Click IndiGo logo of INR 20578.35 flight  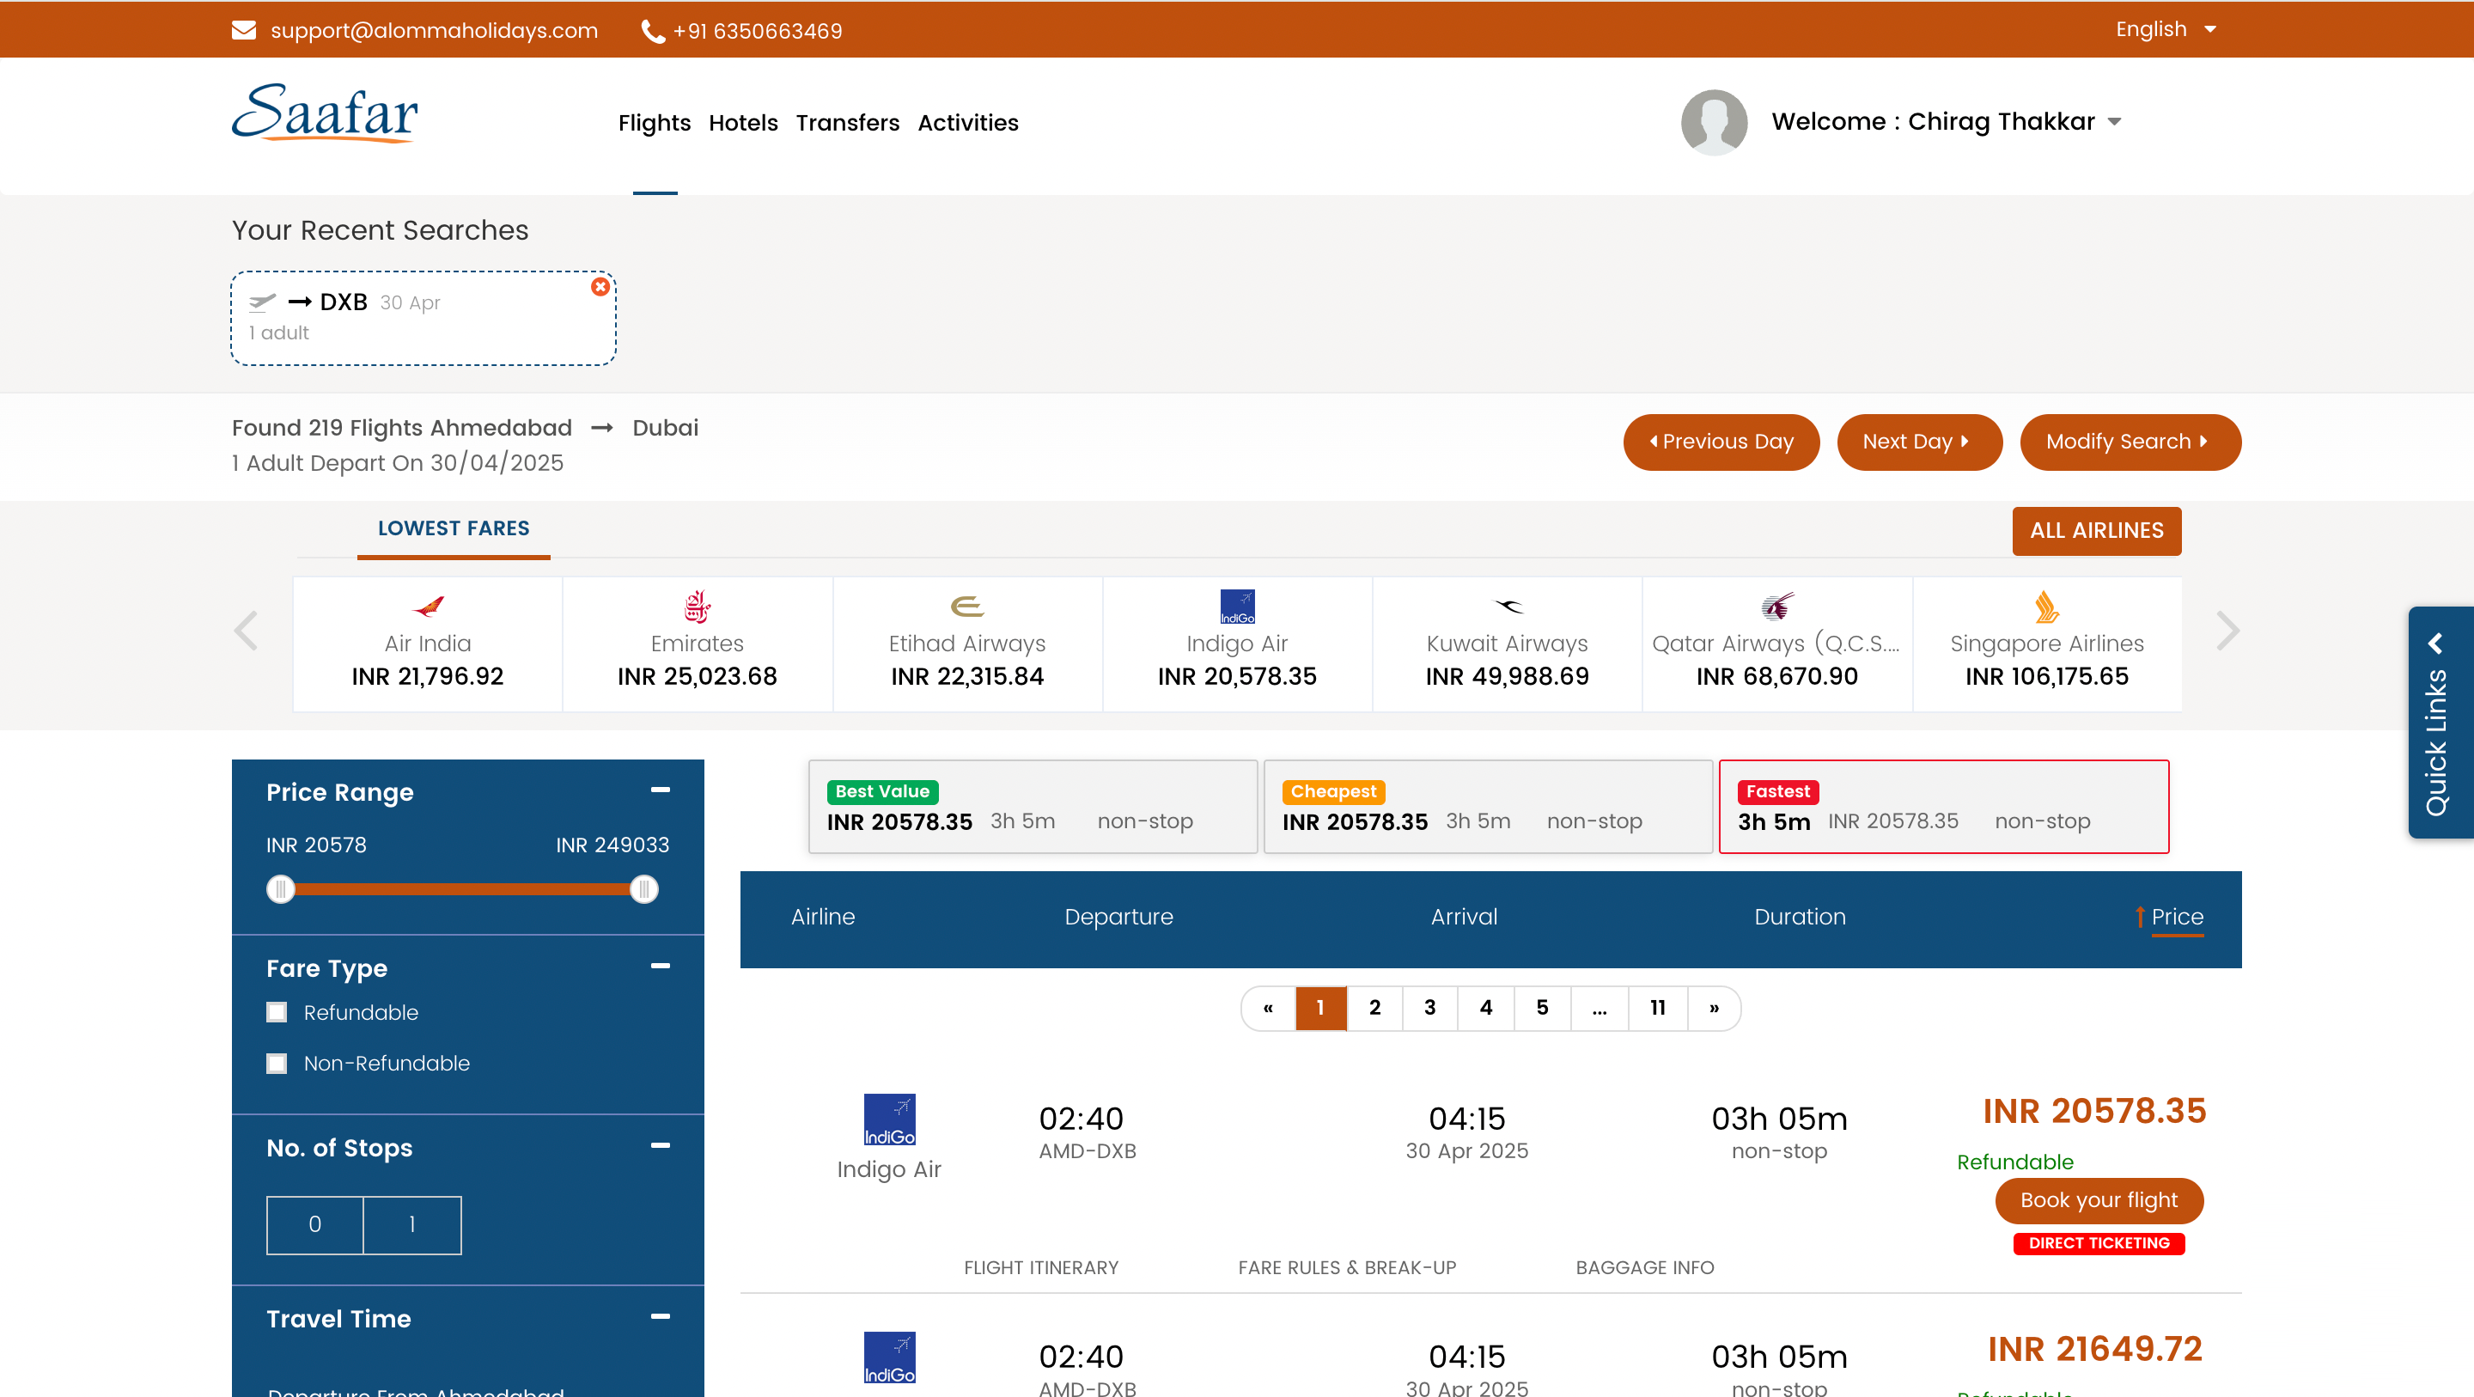[x=889, y=1119]
